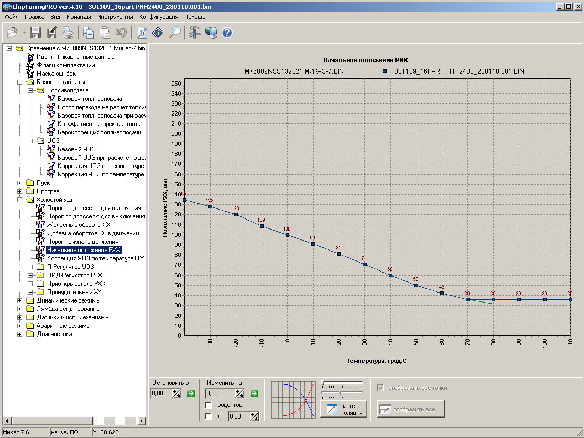Click the Установить в value field
The height and width of the screenshot is (438, 584).
pyautogui.click(x=162, y=393)
